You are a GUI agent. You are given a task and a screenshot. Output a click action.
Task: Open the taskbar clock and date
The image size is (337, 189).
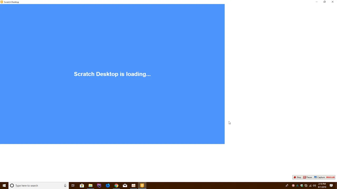coord(322,186)
